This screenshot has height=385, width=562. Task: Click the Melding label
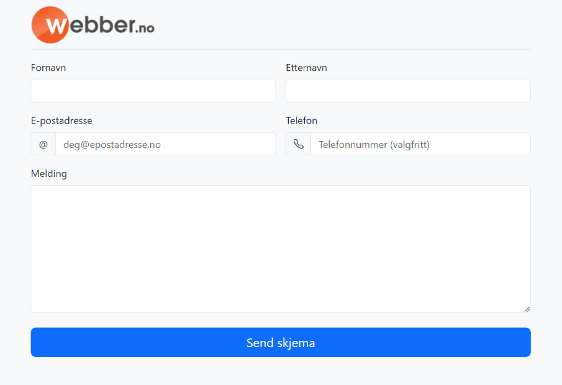click(x=49, y=174)
